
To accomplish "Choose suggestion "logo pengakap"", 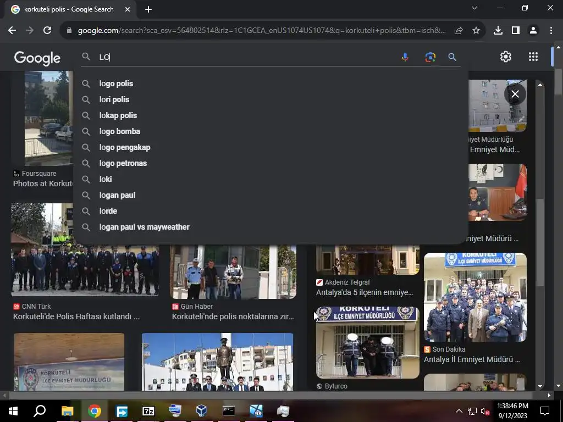I will pyautogui.click(x=271, y=147).
